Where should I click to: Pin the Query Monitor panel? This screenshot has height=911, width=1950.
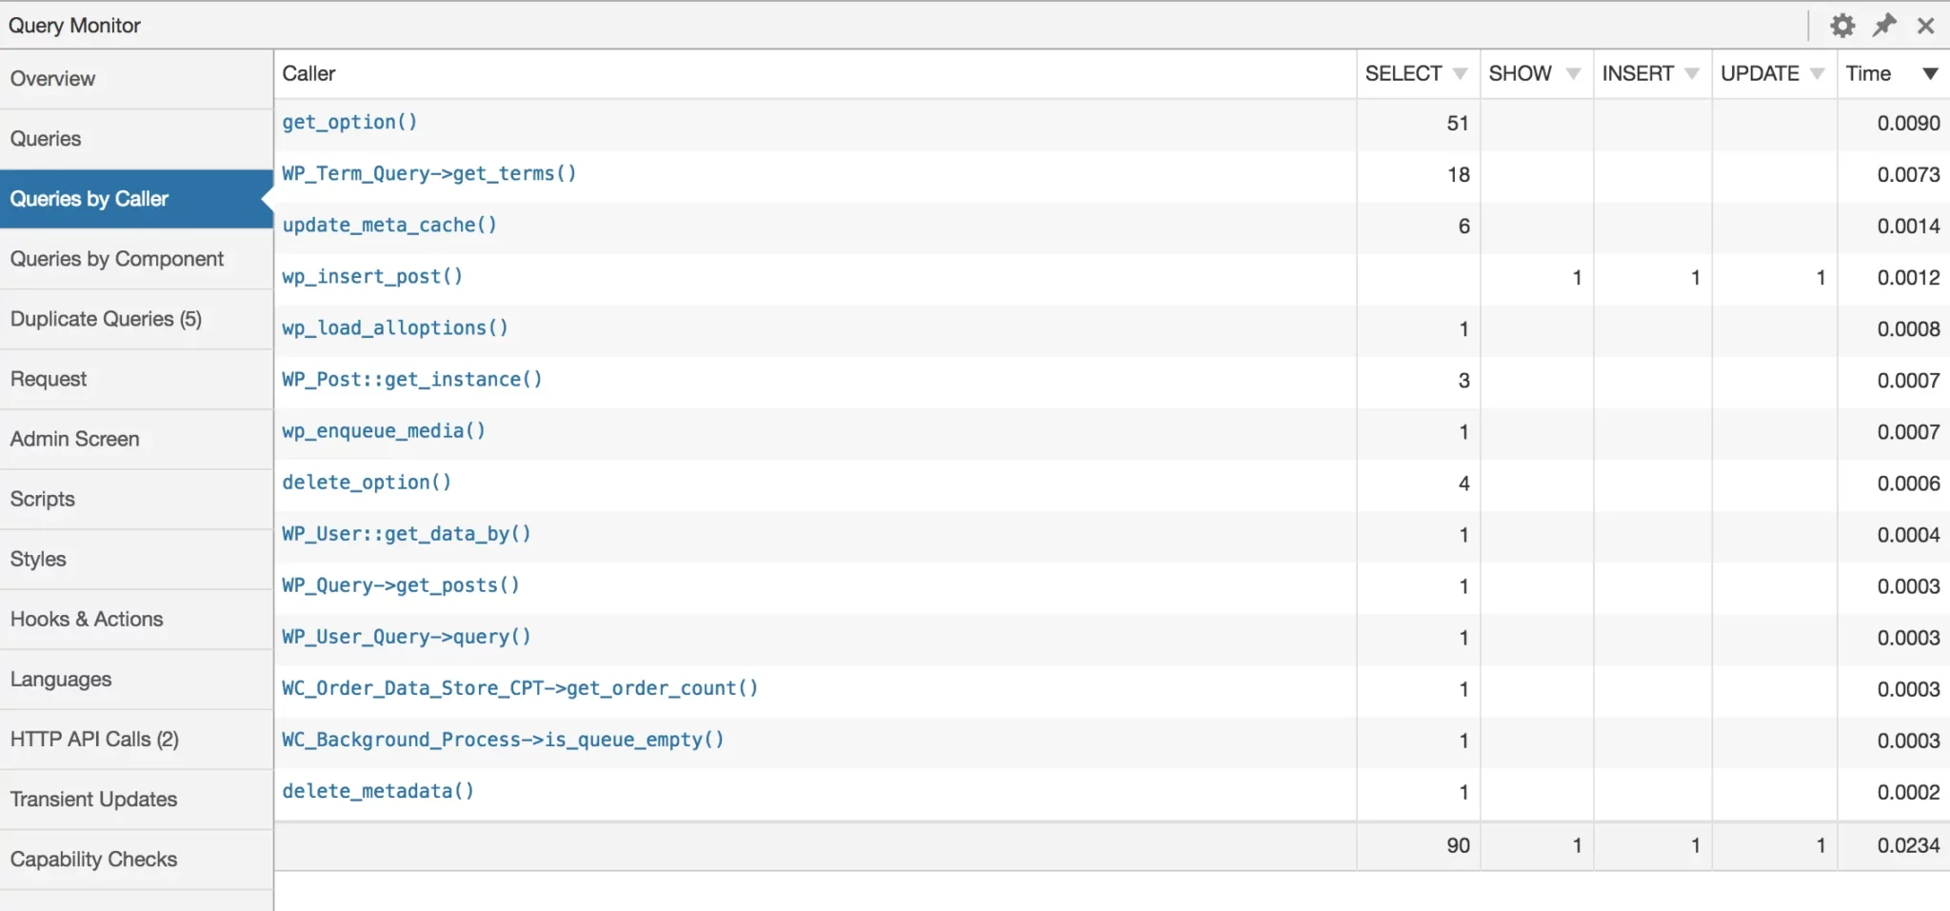pos(1884,26)
